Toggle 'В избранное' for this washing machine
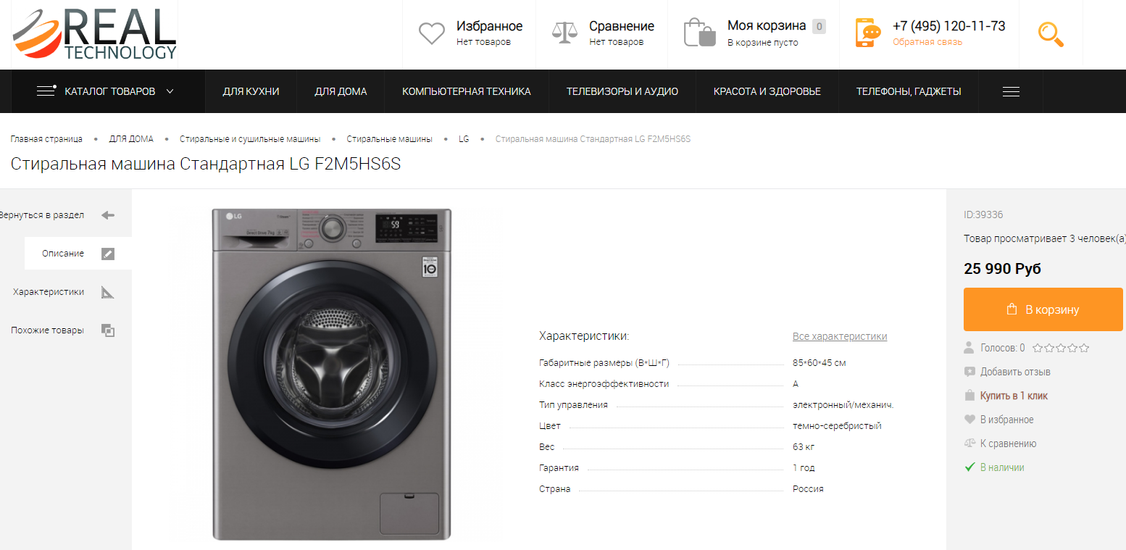Screen dimensions: 1126x550 (x=1006, y=420)
